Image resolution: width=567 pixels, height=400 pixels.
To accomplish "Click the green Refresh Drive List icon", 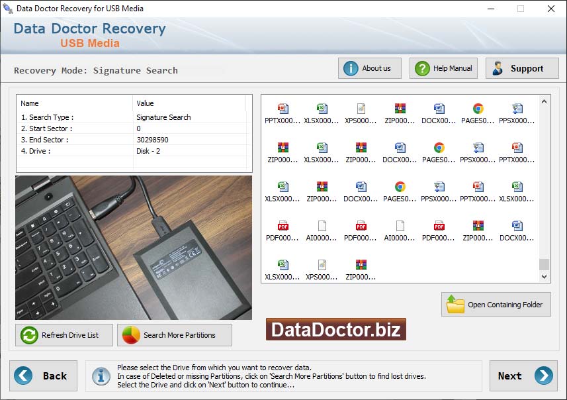I will pos(29,335).
